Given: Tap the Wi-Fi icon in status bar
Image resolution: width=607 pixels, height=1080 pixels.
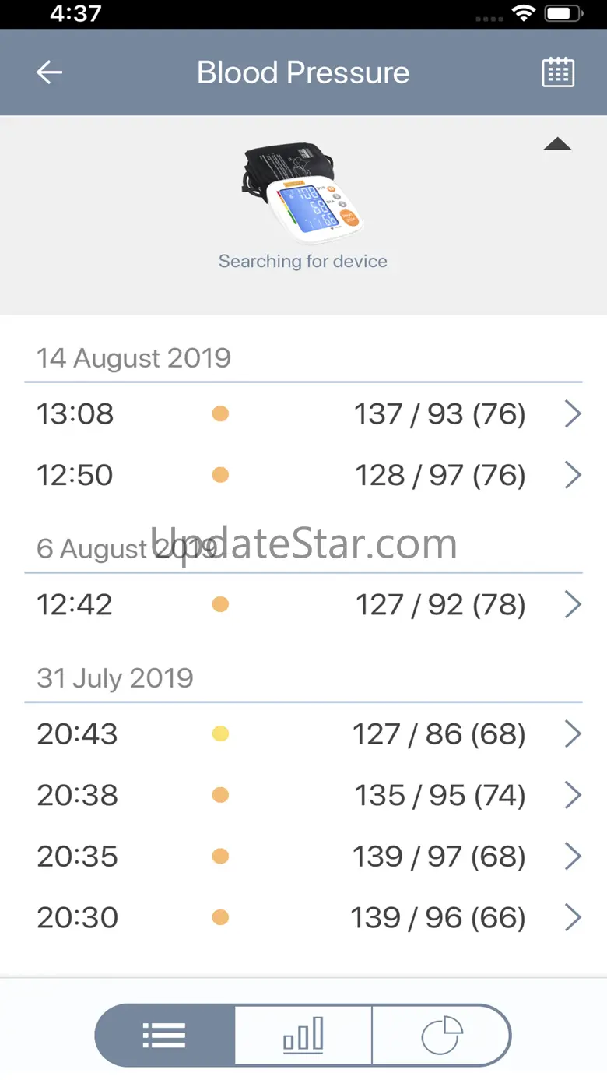Looking at the screenshot, I should 524,14.
